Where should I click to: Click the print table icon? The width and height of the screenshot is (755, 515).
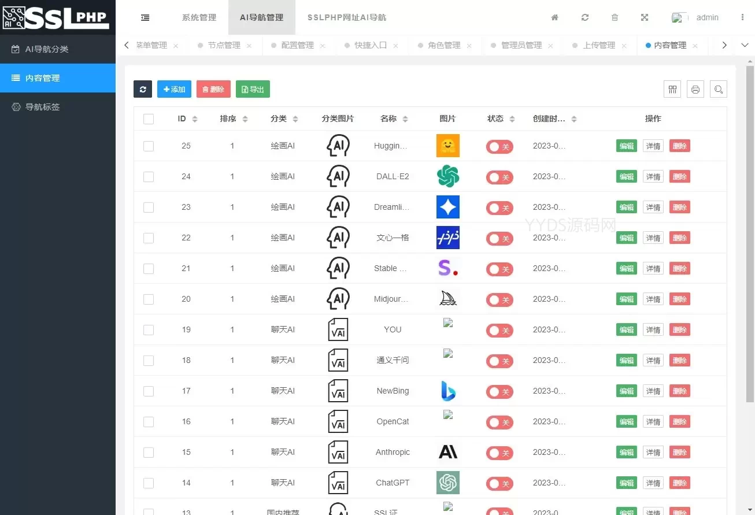pyautogui.click(x=695, y=89)
